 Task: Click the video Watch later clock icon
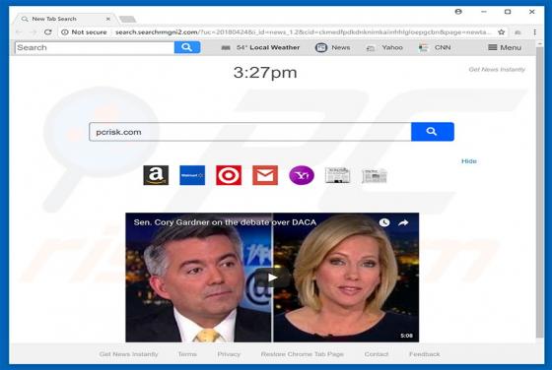click(x=384, y=222)
